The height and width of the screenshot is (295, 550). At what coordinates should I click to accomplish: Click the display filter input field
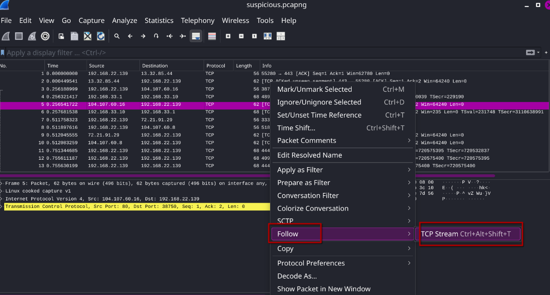[x=262, y=53]
